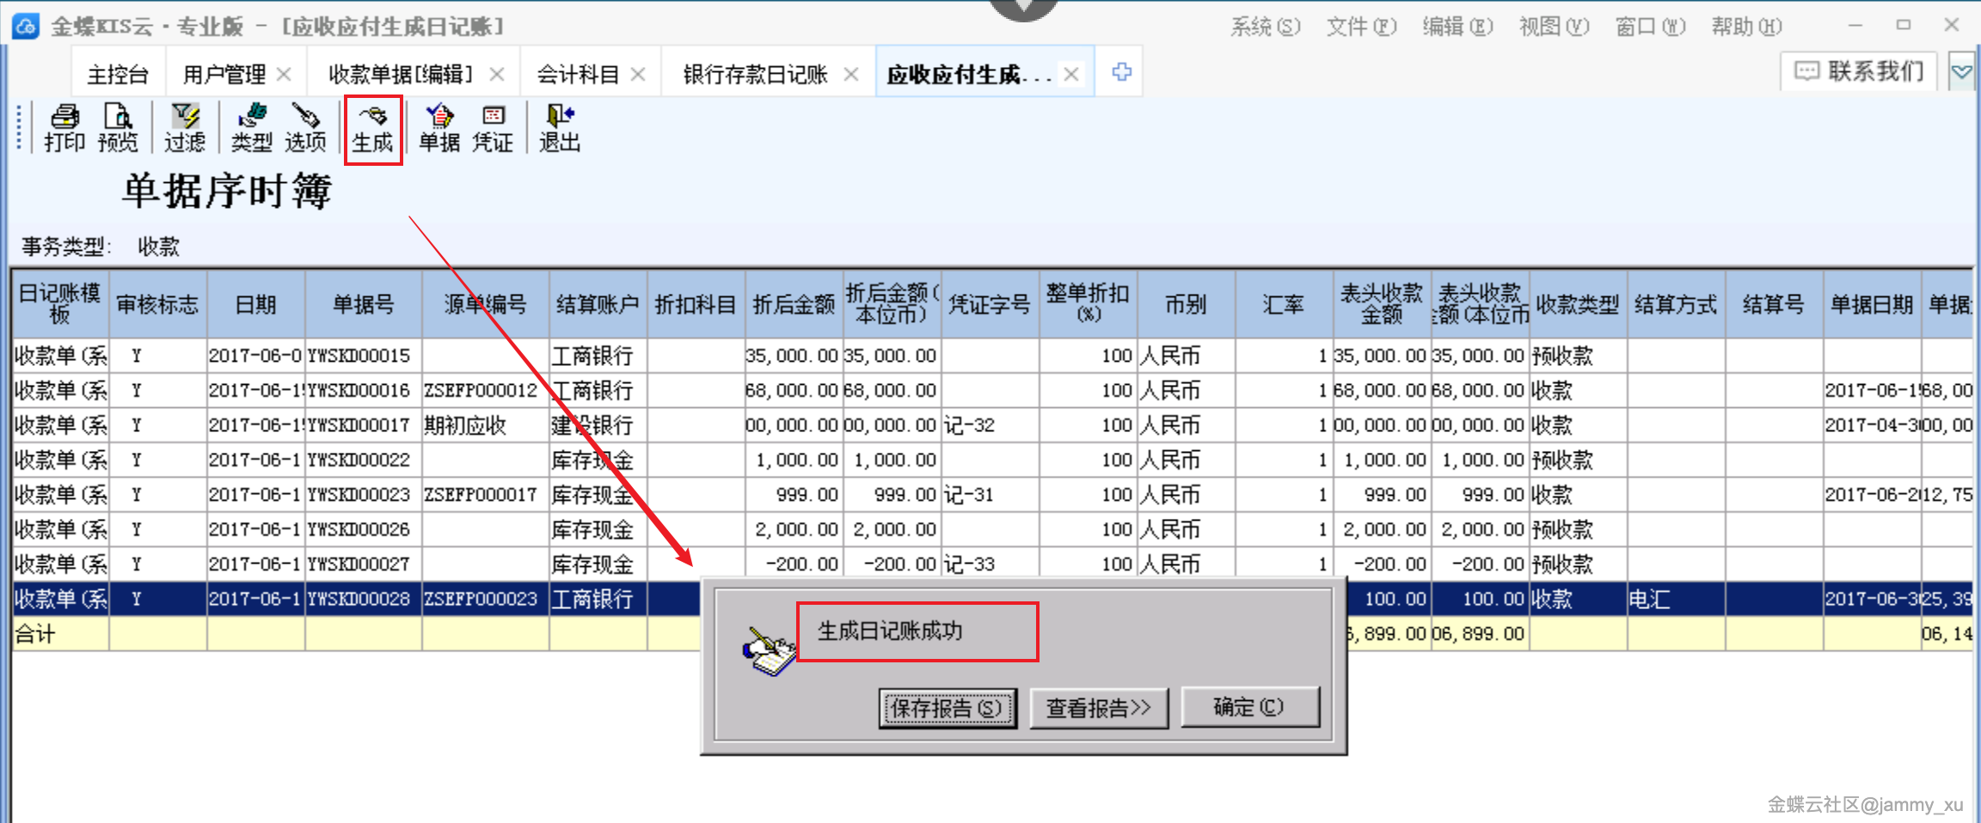Open the Document (单据) toolbar icon
This screenshot has height=823, width=1981.
[x=439, y=127]
